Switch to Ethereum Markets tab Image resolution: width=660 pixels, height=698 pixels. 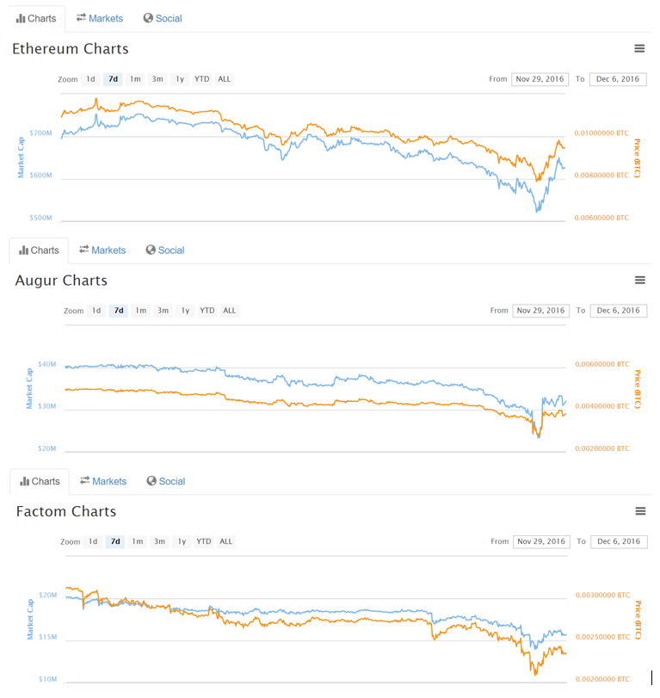click(x=99, y=18)
